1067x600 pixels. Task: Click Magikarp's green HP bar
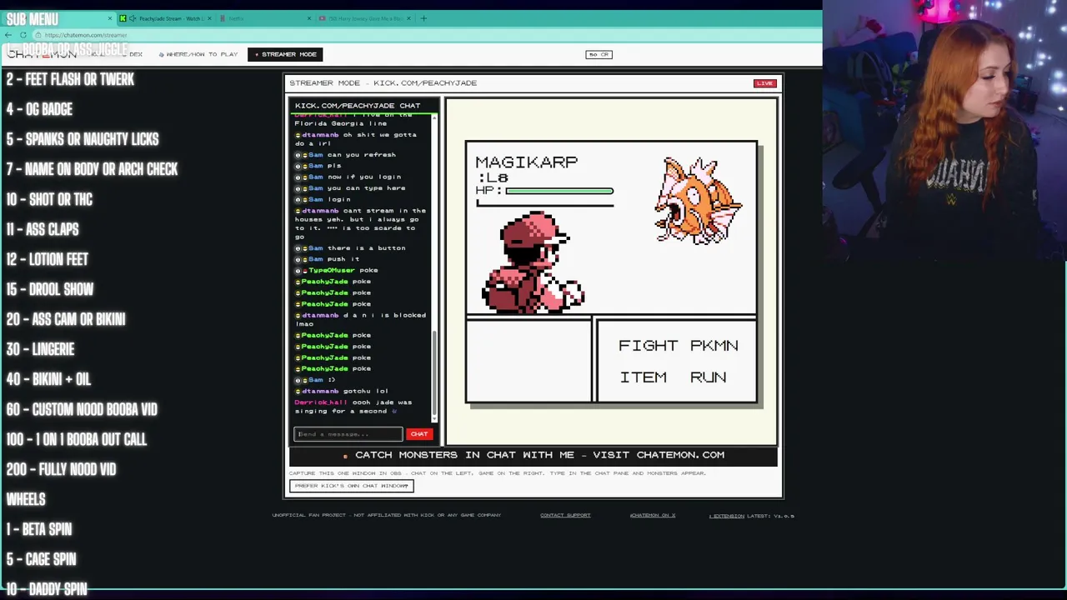pyautogui.click(x=559, y=191)
